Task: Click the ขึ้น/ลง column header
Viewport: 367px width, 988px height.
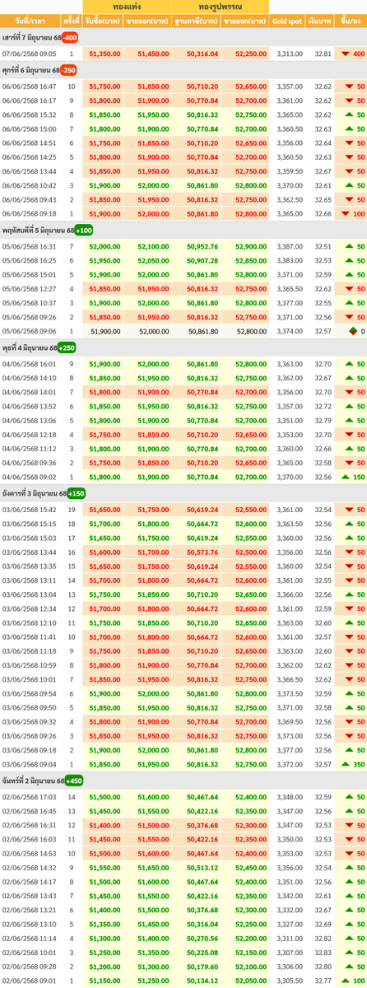Action: click(351, 21)
